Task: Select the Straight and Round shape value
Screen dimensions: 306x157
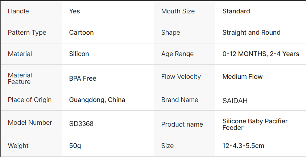Action: pos(251,33)
